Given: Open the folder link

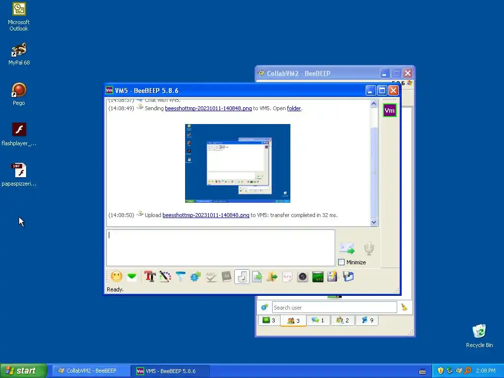Looking at the screenshot, I should (294, 108).
